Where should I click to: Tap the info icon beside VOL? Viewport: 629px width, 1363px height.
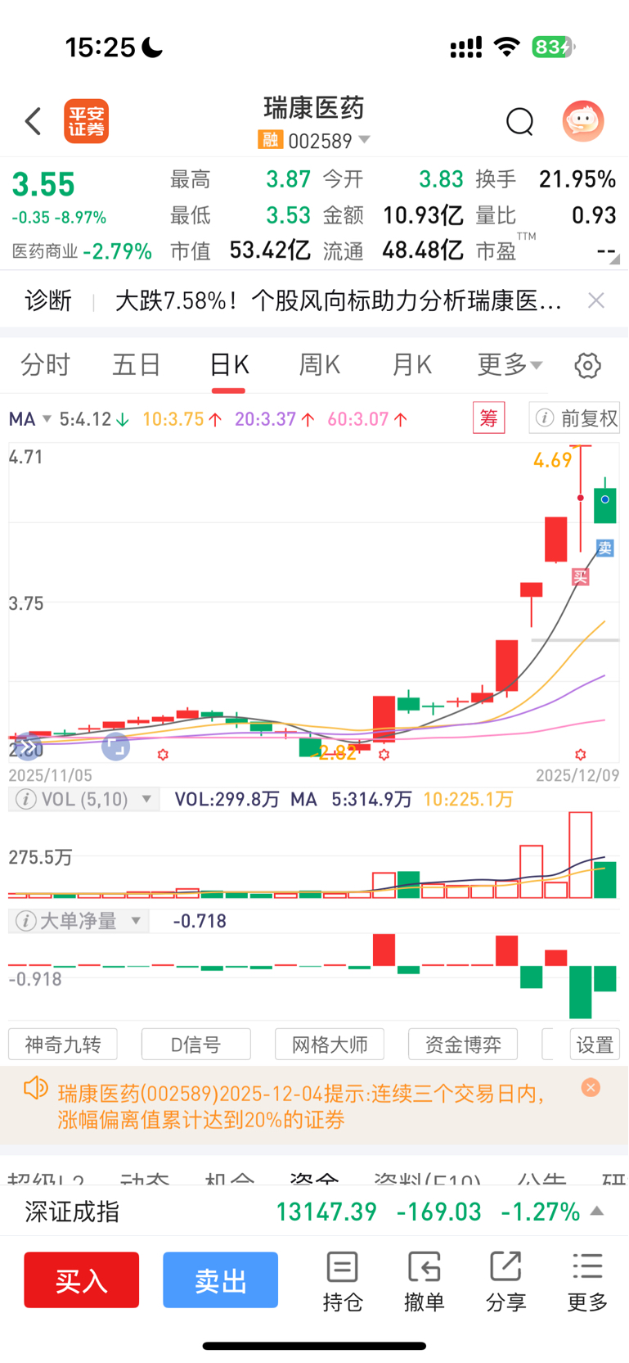point(25,799)
